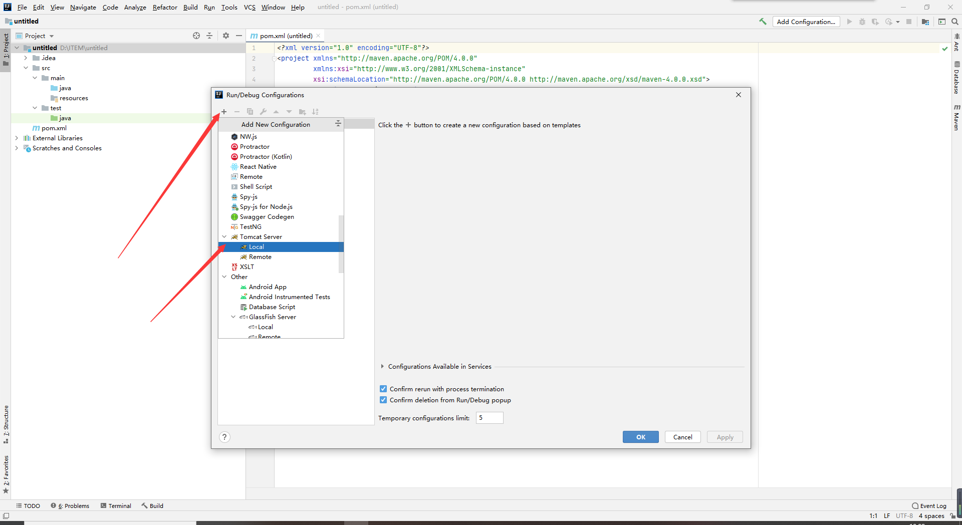The image size is (962, 525).
Task: Select the pom.xml (untitled) editor tab
Action: (x=286, y=36)
